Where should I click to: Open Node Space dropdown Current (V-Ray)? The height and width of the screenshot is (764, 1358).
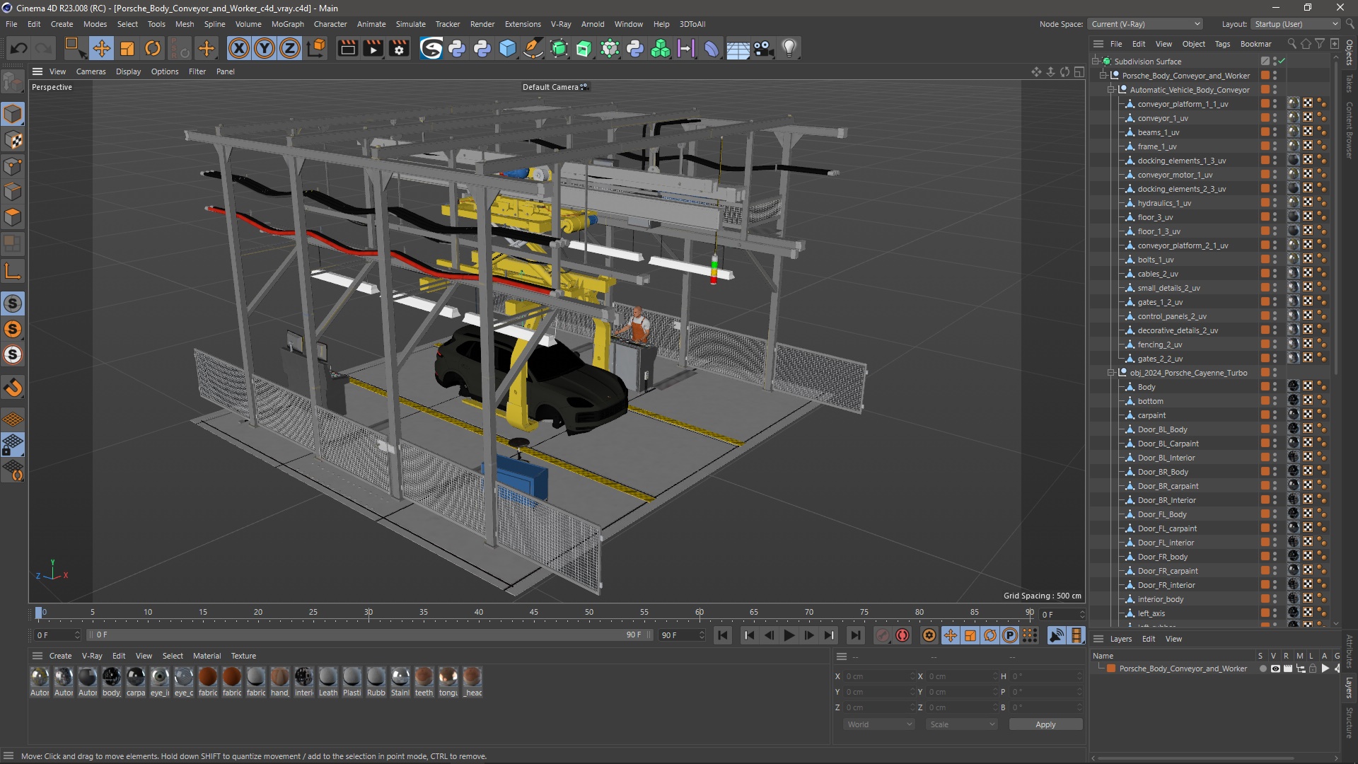pyautogui.click(x=1145, y=24)
